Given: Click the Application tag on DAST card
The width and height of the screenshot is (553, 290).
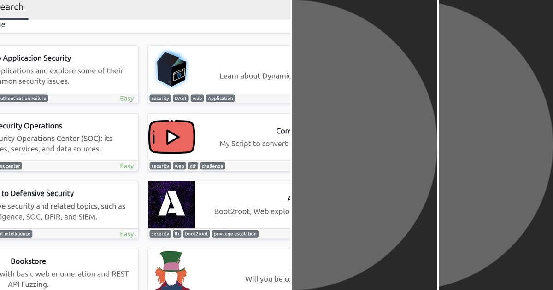Looking at the screenshot, I should click(220, 98).
